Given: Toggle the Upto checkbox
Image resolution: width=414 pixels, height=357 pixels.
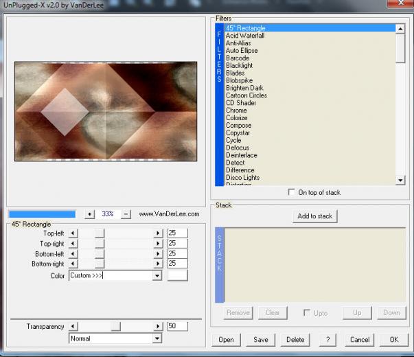Looking at the screenshot, I should click(x=308, y=313).
